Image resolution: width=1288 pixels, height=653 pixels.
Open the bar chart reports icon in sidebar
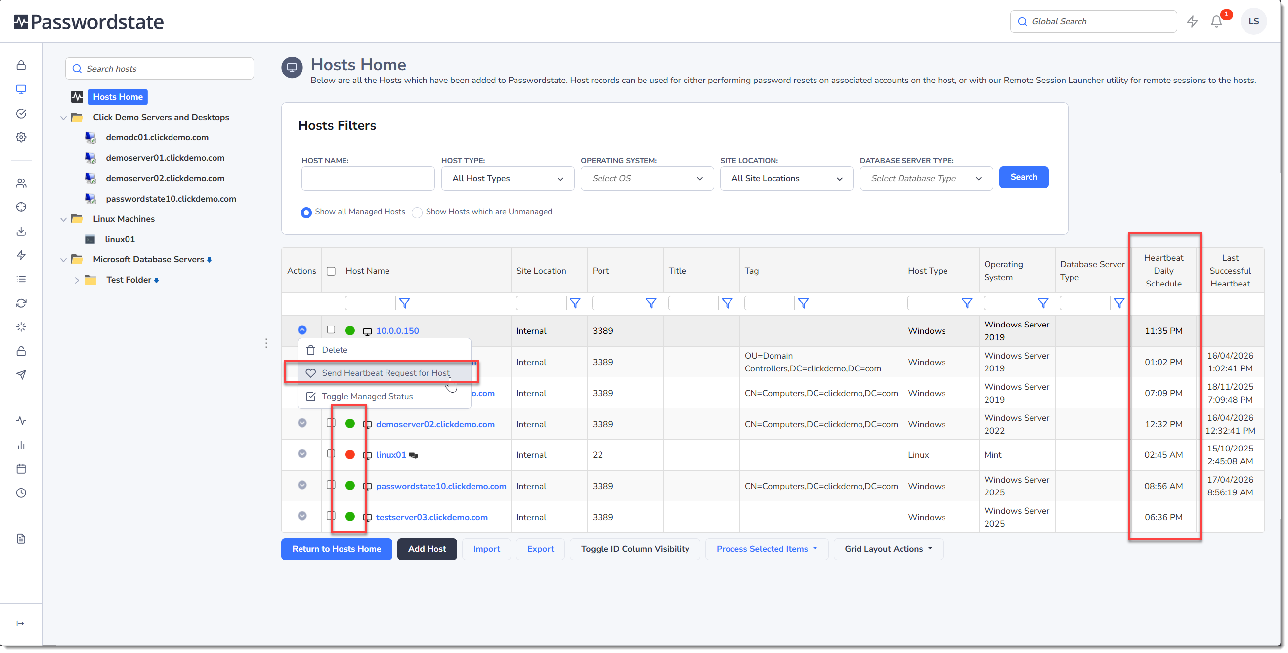click(21, 445)
